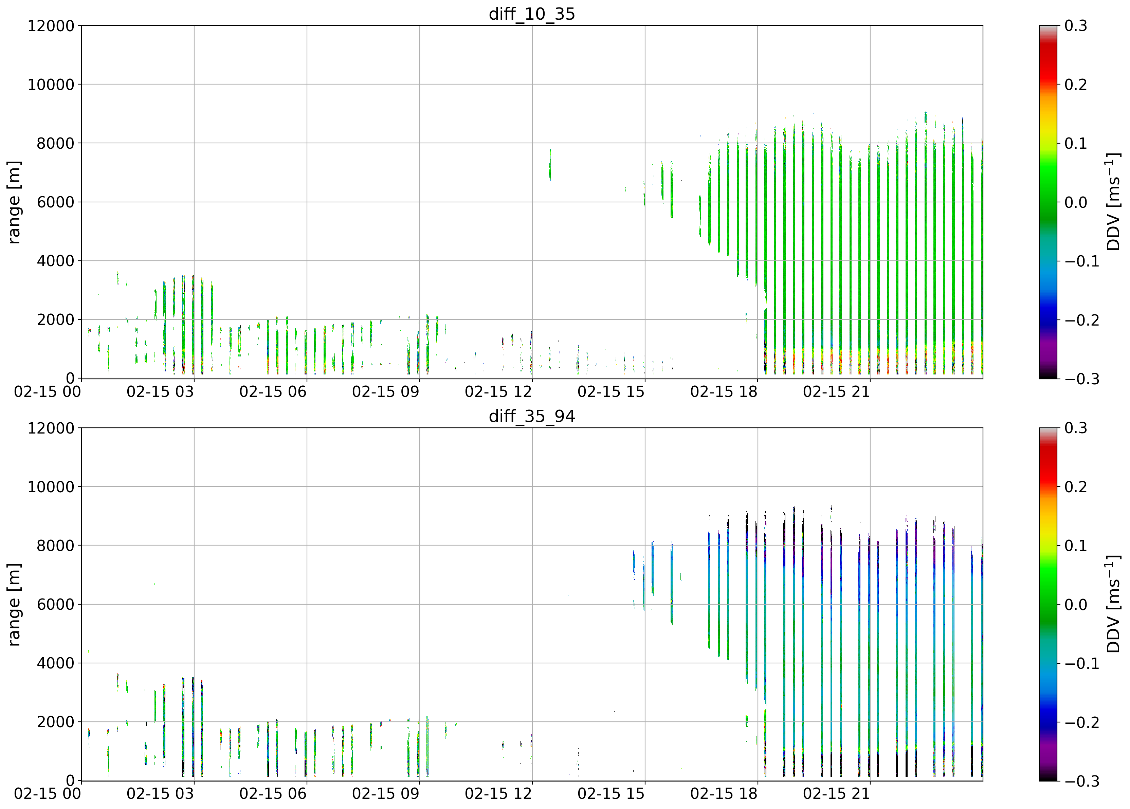Click the '02-15 00' x-tick label in bottom plot

(47, 794)
